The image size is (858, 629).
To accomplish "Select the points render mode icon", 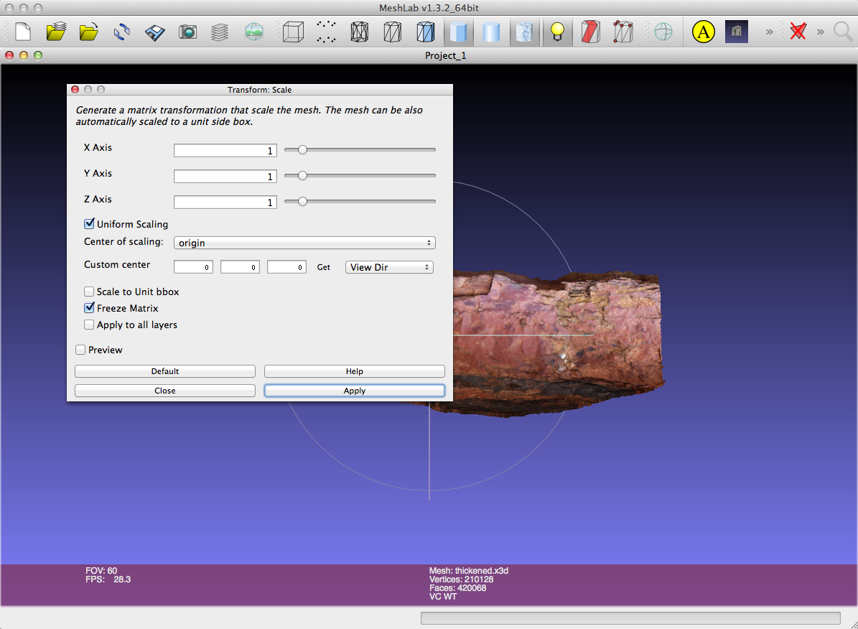I will (326, 32).
